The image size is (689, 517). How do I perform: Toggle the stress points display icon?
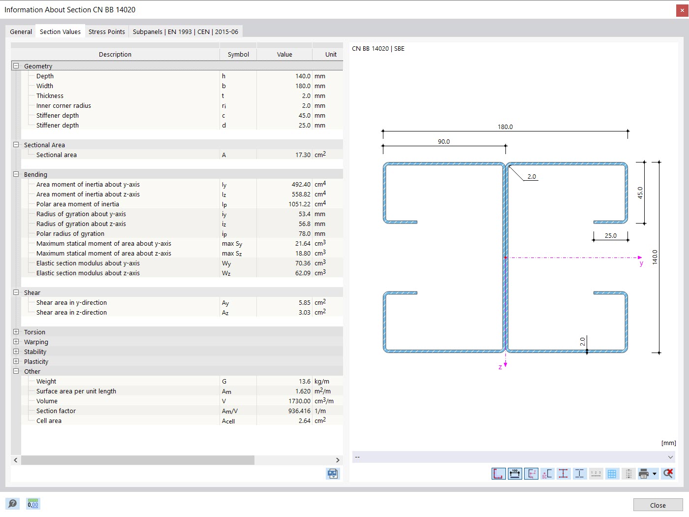click(499, 474)
